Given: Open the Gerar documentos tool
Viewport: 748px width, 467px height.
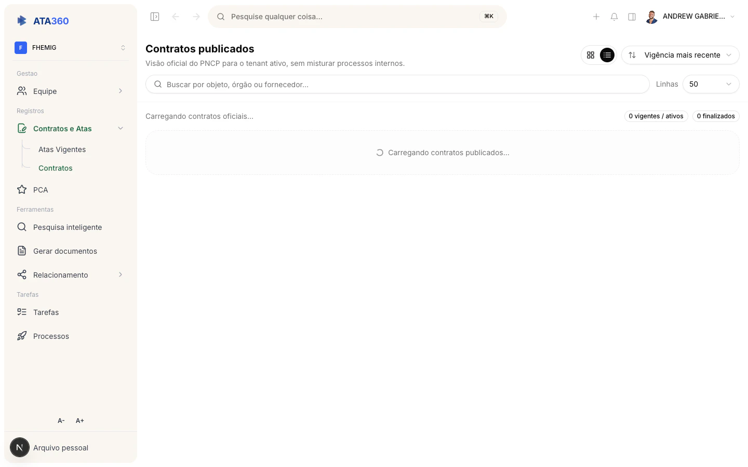Looking at the screenshot, I should [65, 251].
